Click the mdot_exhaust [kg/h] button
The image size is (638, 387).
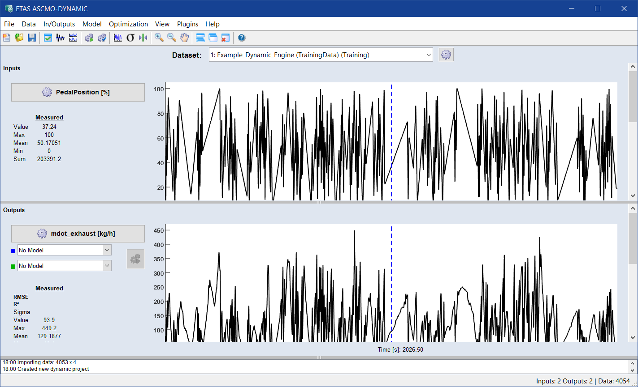click(78, 234)
